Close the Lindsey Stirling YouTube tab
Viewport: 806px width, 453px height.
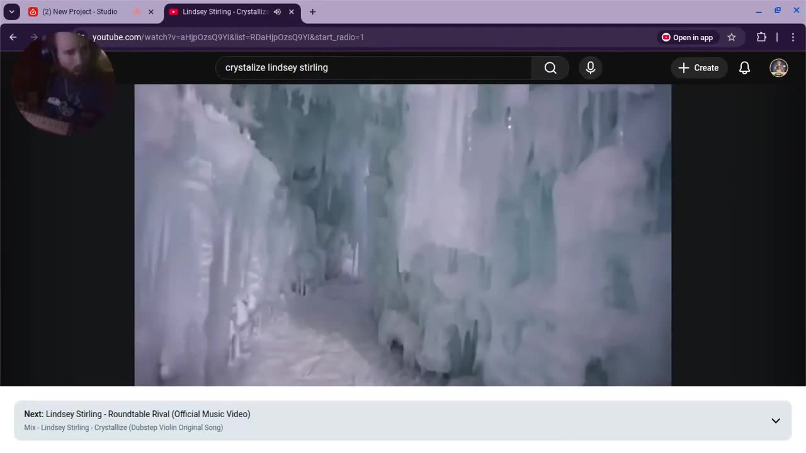291,11
